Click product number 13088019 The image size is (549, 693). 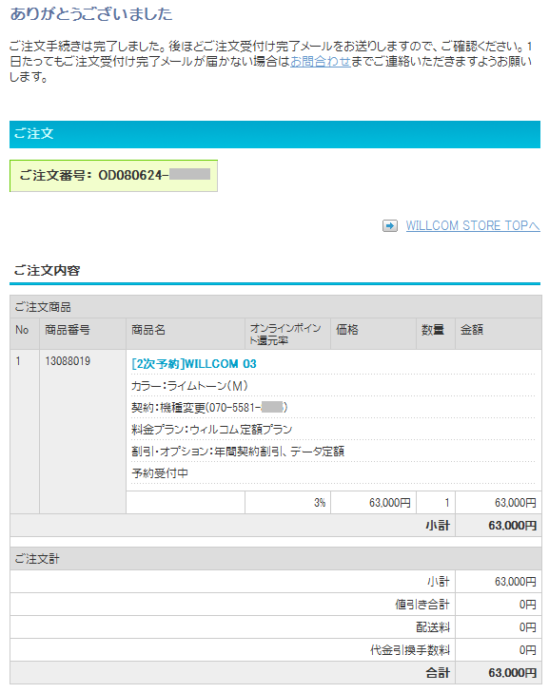[x=68, y=361]
